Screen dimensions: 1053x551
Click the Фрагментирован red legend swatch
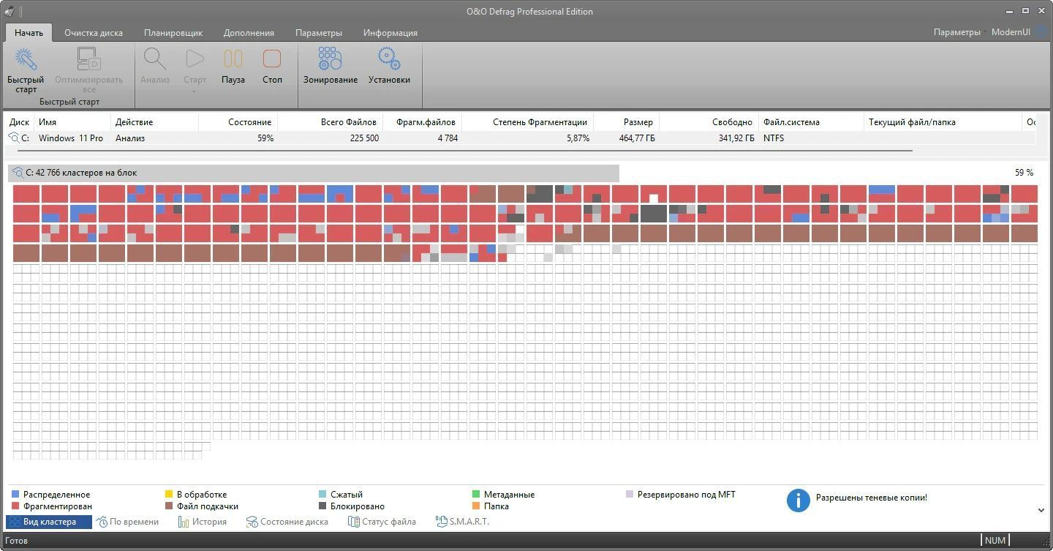(x=15, y=506)
